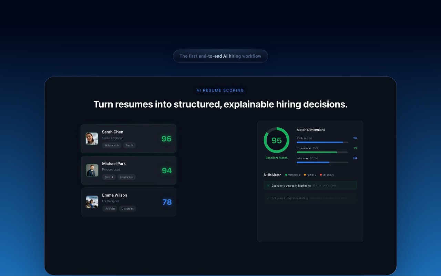The width and height of the screenshot is (441, 276).
Task: Click the Education score value 64
Action: 355,158
